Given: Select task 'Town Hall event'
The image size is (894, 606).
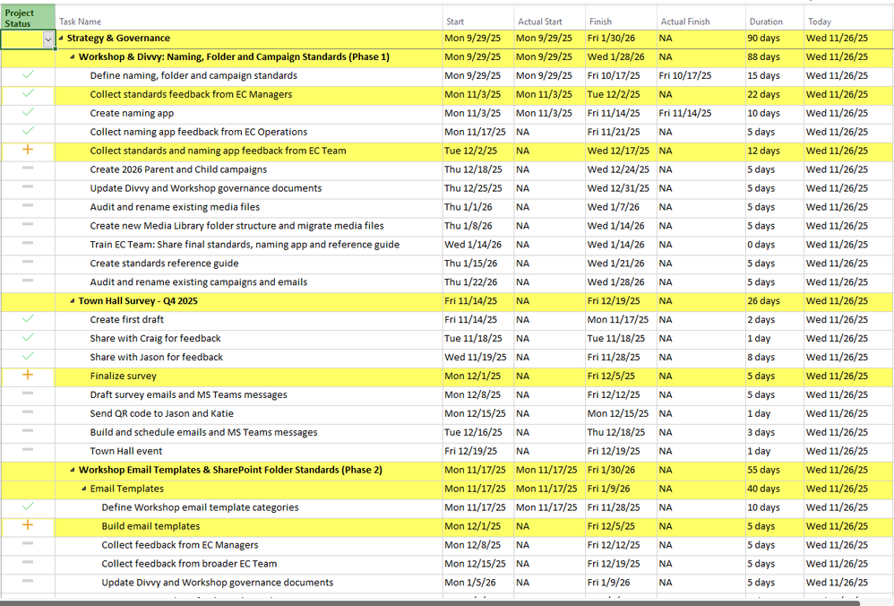Looking at the screenshot, I should [126, 451].
